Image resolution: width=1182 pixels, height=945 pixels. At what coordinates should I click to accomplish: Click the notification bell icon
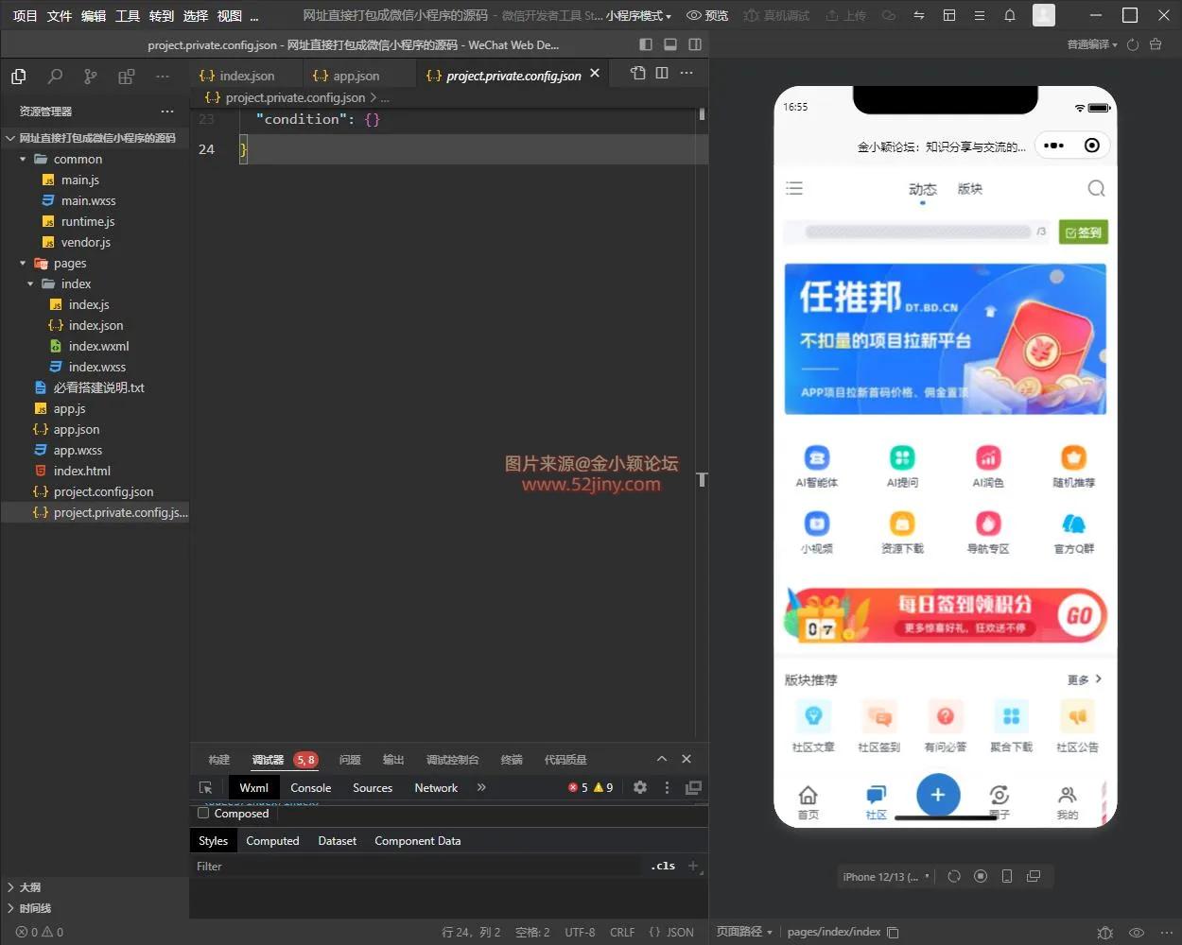tap(1009, 15)
